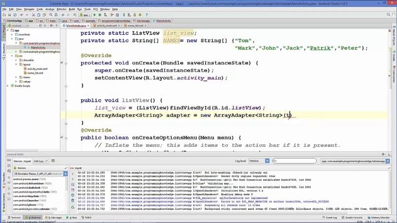Viewport: 397px width, 223px height.
Task: Click the Make Project icon
Action: tap(74, 15)
